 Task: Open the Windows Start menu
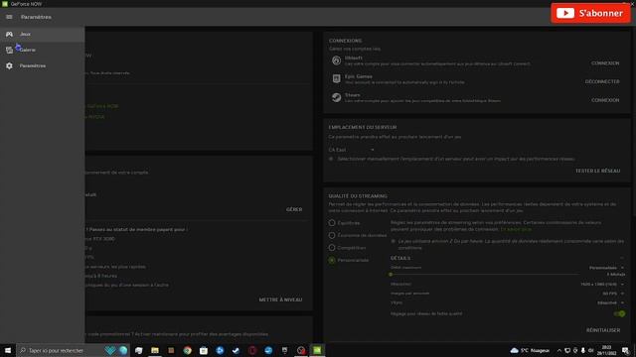8,350
